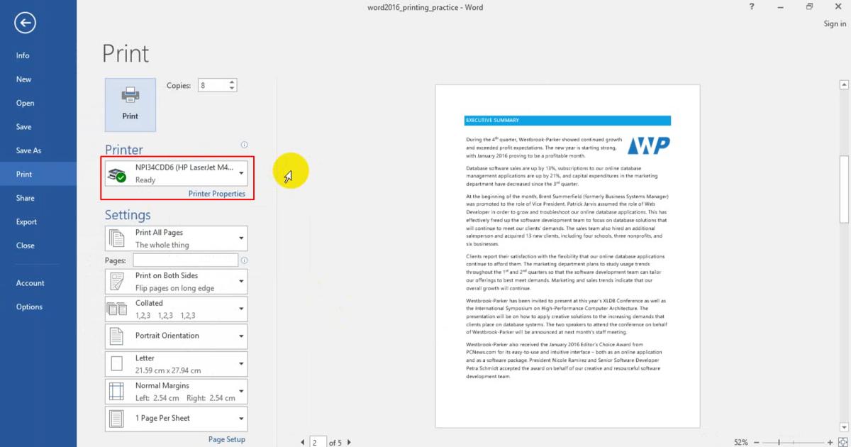Image resolution: width=851 pixels, height=447 pixels.
Task: Click the Letter paper size icon
Action: point(116,364)
